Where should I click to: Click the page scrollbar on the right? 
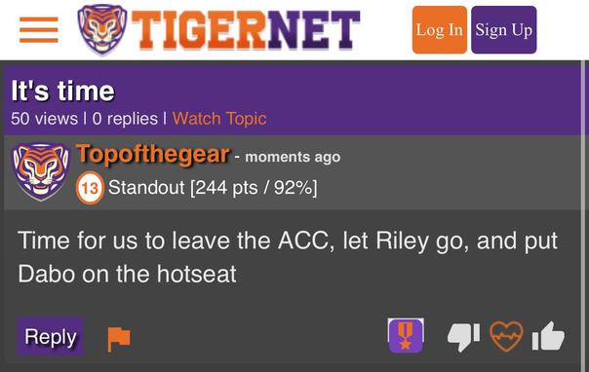(x=584, y=215)
